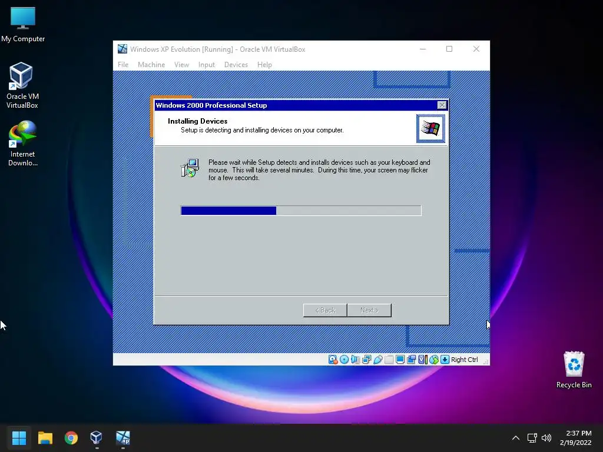Image resolution: width=603 pixels, height=452 pixels.
Task: Click the computer and CD setup icon
Action: click(190, 168)
